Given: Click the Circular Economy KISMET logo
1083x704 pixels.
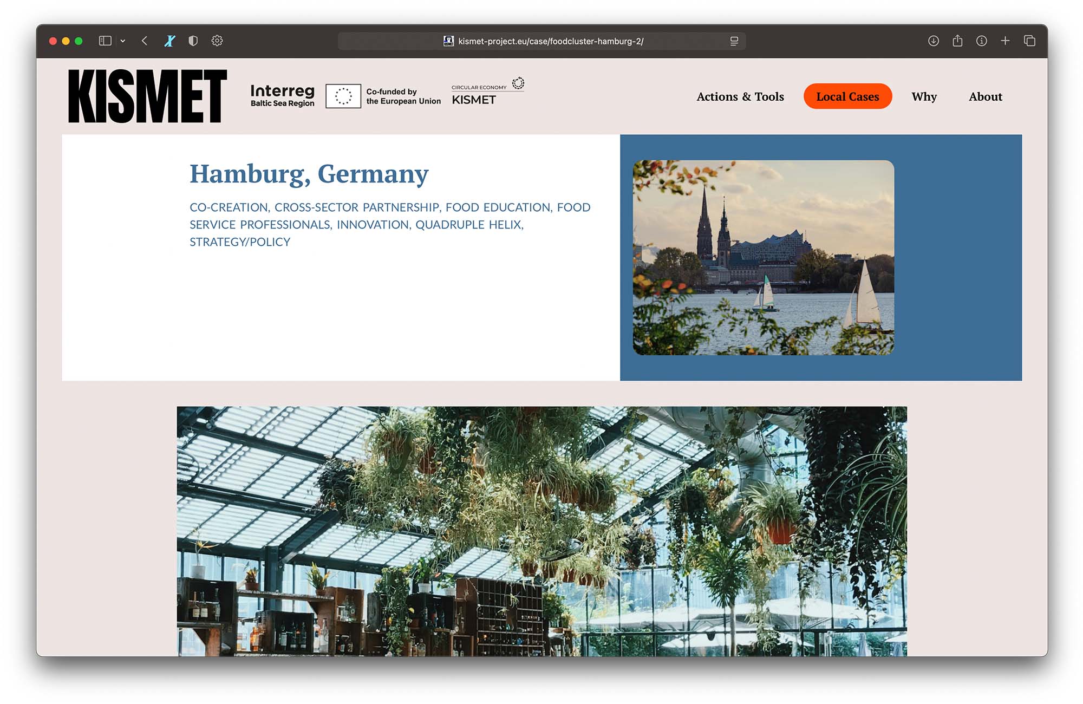Looking at the screenshot, I should click(x=487, y=92).
